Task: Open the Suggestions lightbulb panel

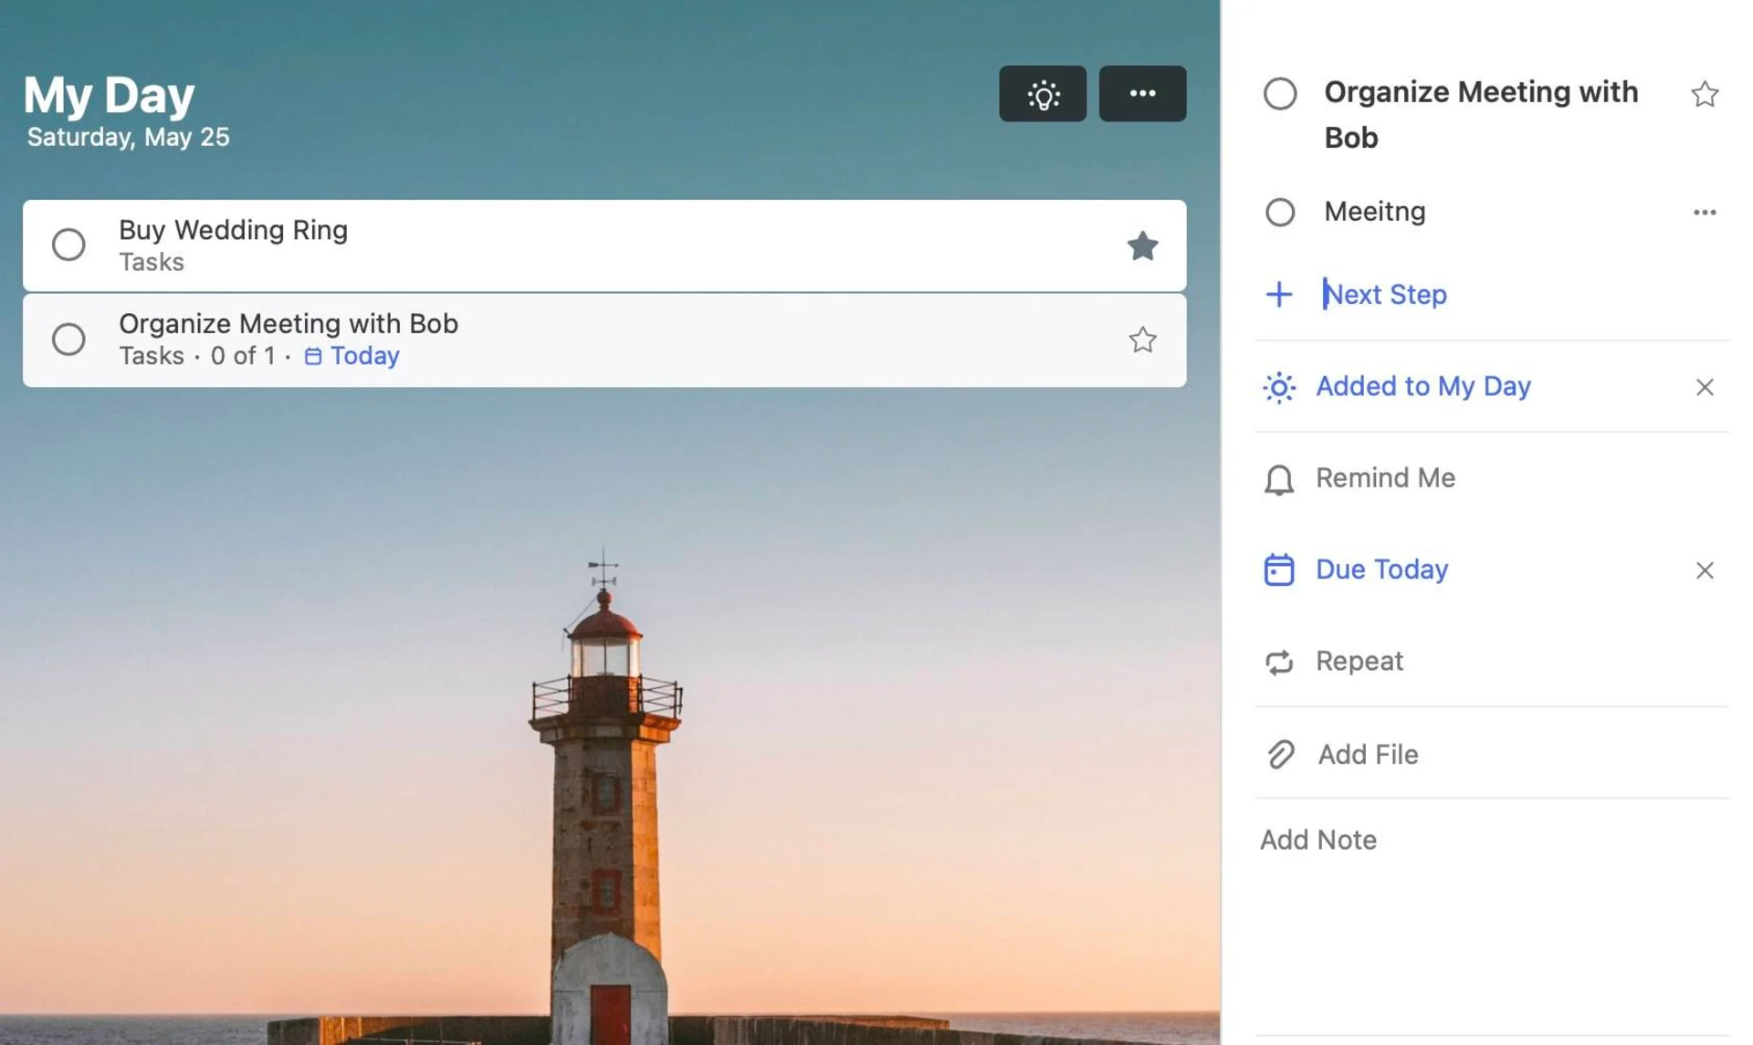Action: click(1042, 93)
